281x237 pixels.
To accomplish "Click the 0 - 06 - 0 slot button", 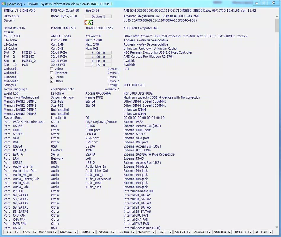I will pos(98,61).
